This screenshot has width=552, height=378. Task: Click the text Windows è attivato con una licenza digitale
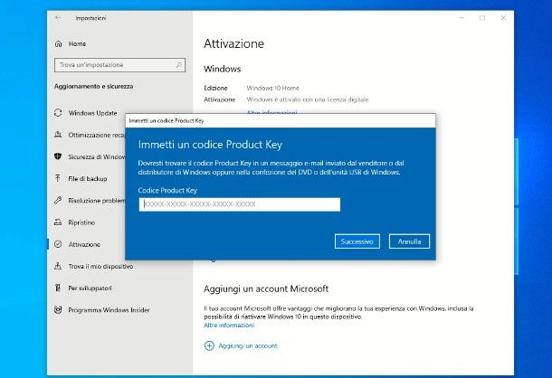point(308,99)
